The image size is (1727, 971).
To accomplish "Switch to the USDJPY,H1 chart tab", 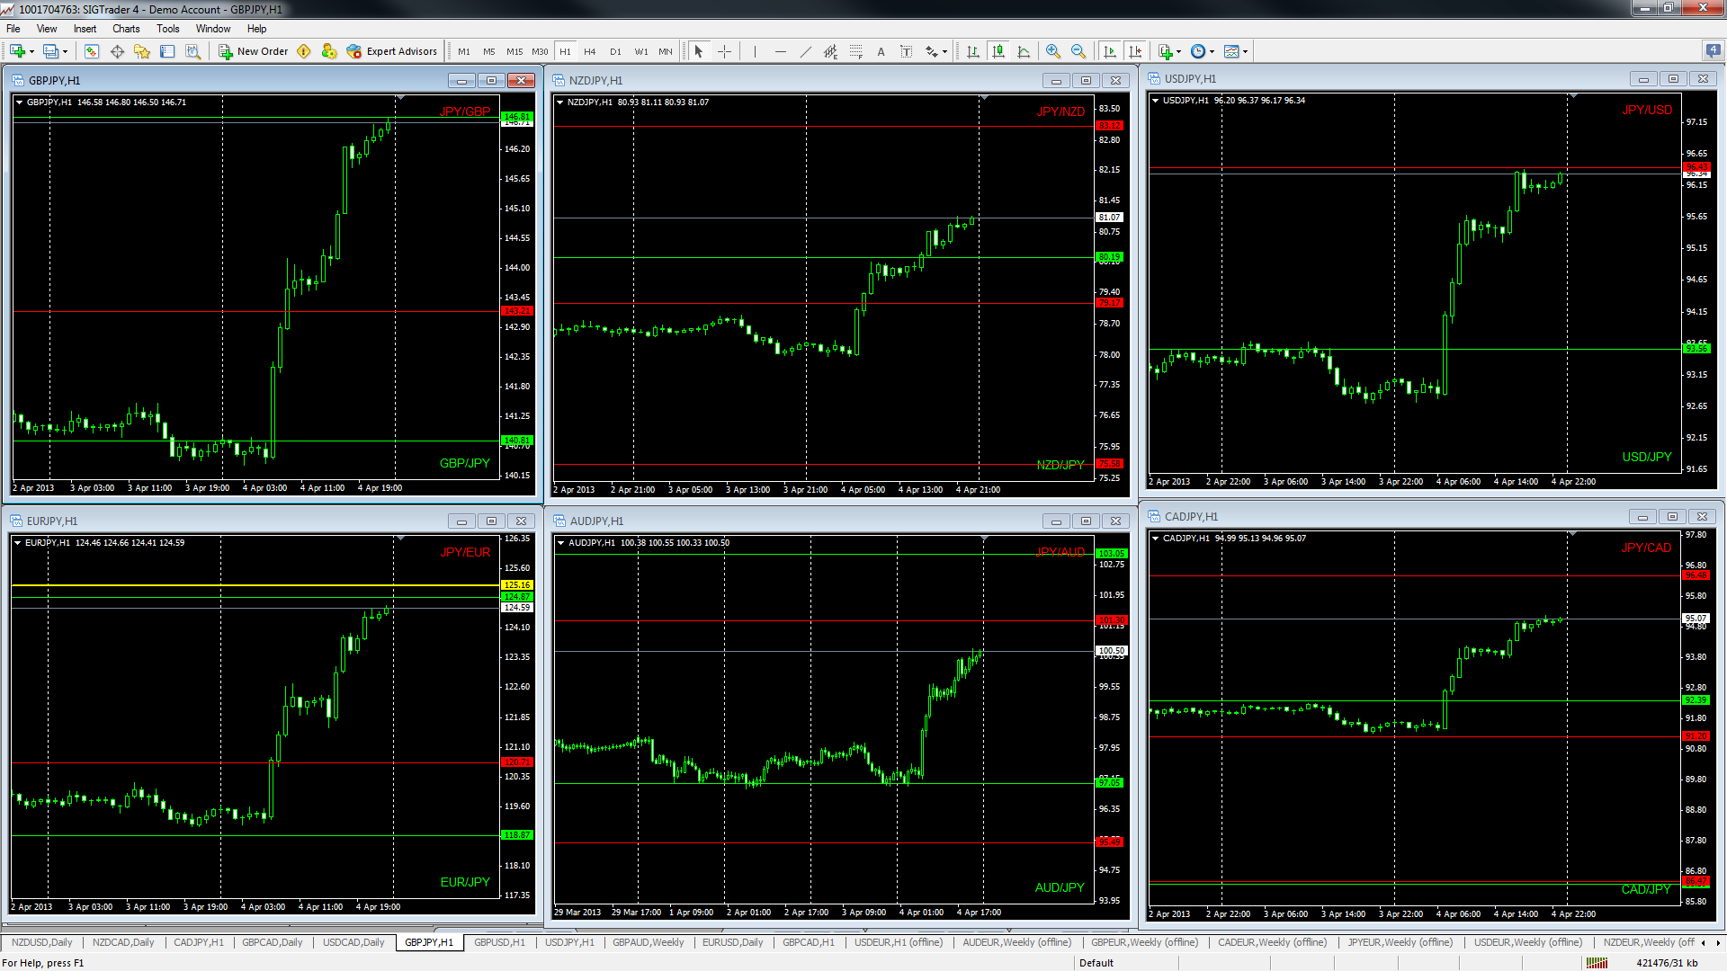I will (x=569, y=942).
